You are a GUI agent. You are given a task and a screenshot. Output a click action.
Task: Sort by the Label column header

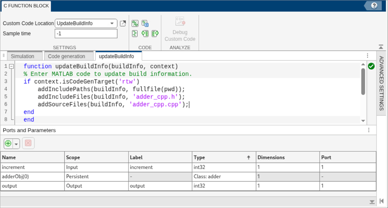[160, 157]
